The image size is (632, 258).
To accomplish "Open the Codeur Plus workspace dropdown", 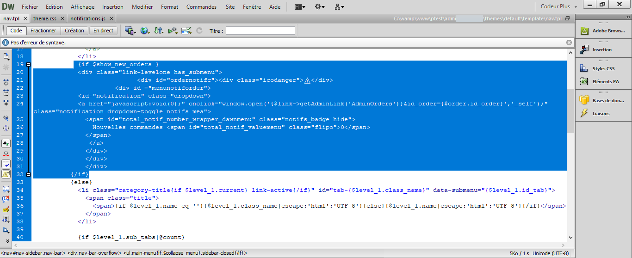I will coord(559,6).
